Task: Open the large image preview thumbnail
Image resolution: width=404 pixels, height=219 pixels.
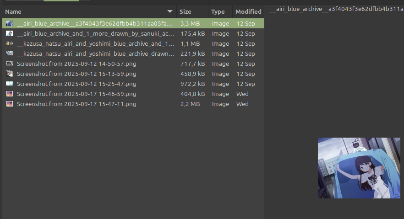Action: click(x=359, y=168)
